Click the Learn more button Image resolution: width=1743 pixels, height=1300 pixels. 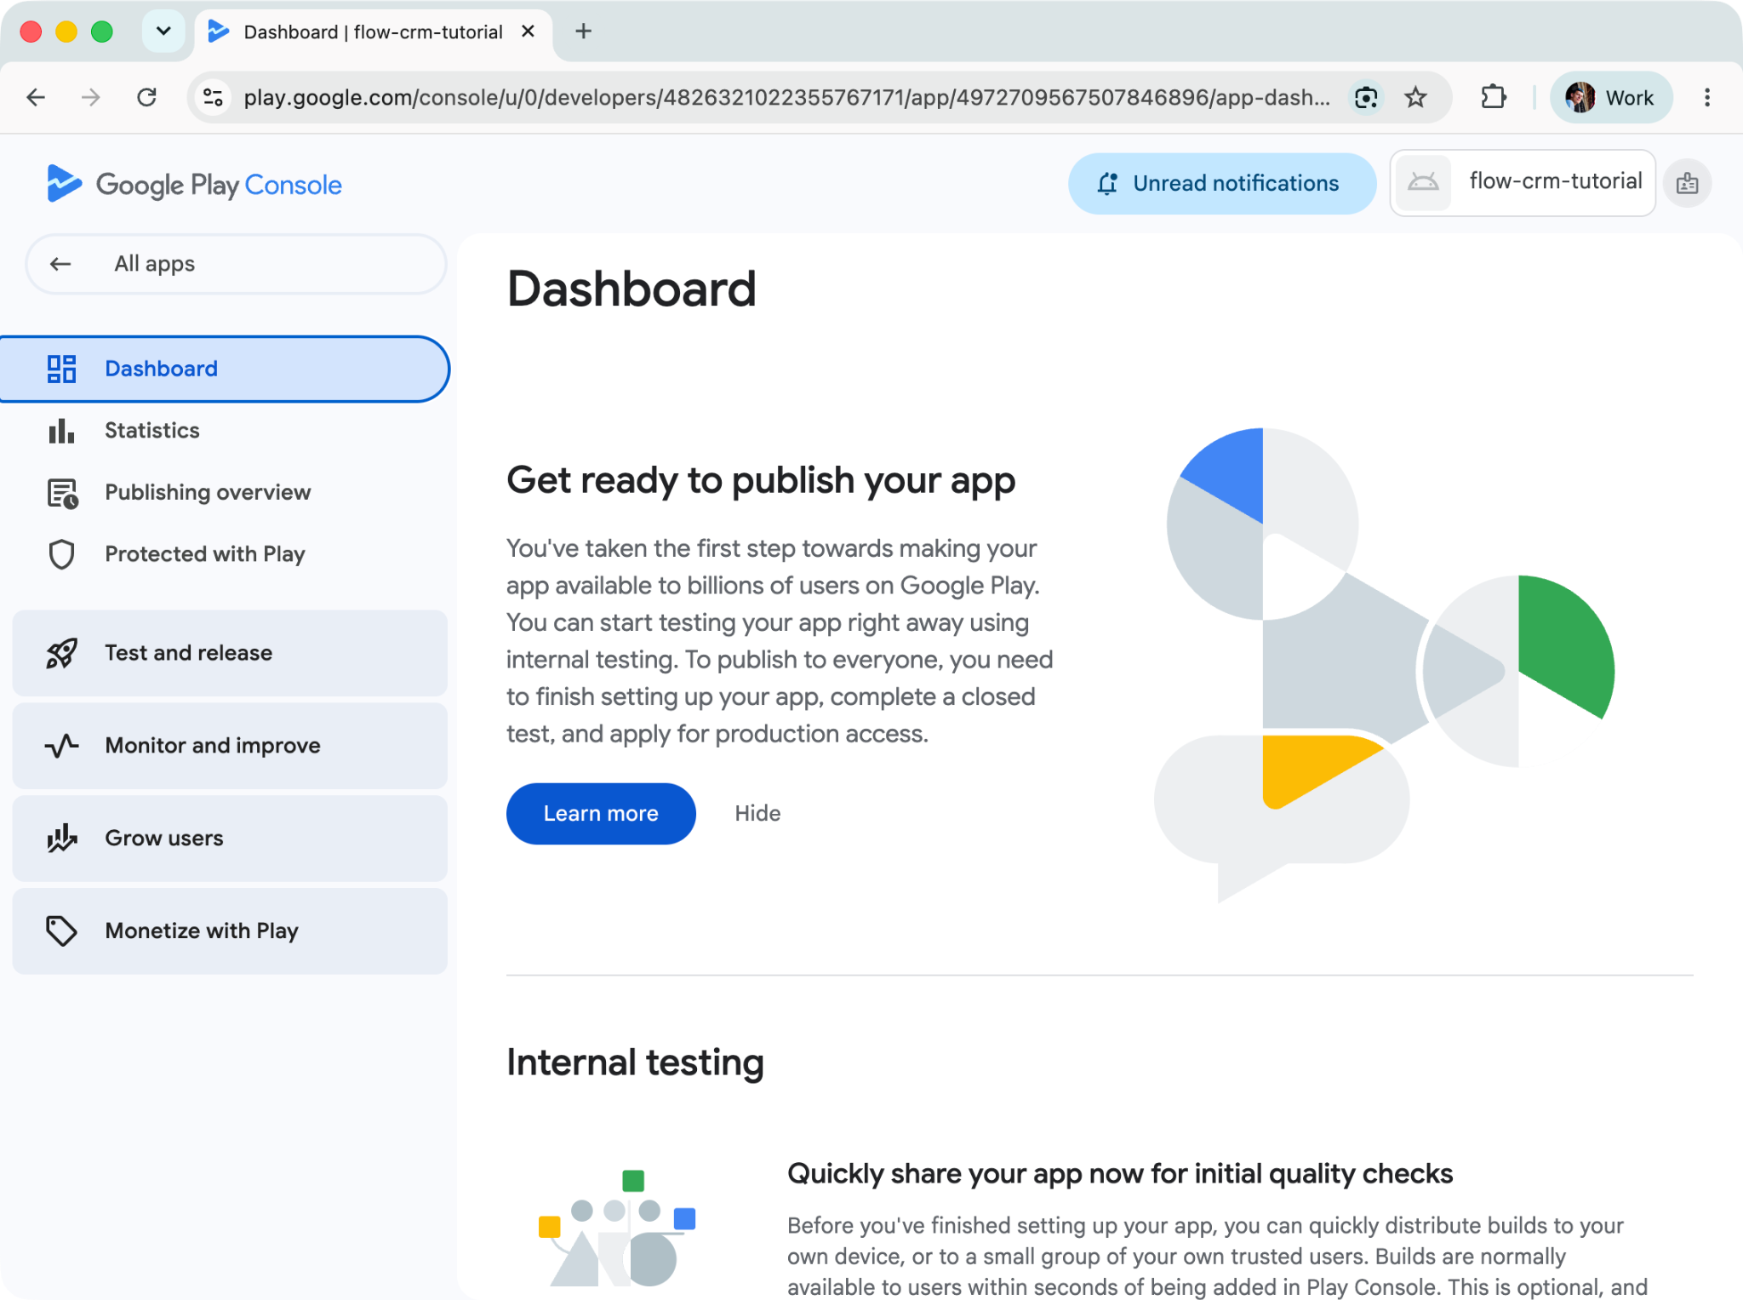[x=601, y=814]
